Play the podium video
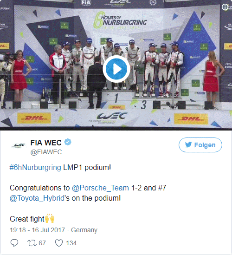Screen dimensions: 232x255 click(116, 69)
